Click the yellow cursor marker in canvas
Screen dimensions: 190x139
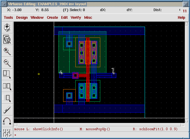pos(39,74)
